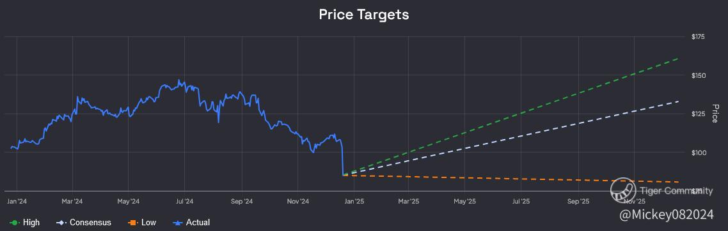Click the Jan '25 axis label
Image resolution: width=728 pixels, height=231 pixels.
pos(353,201)
